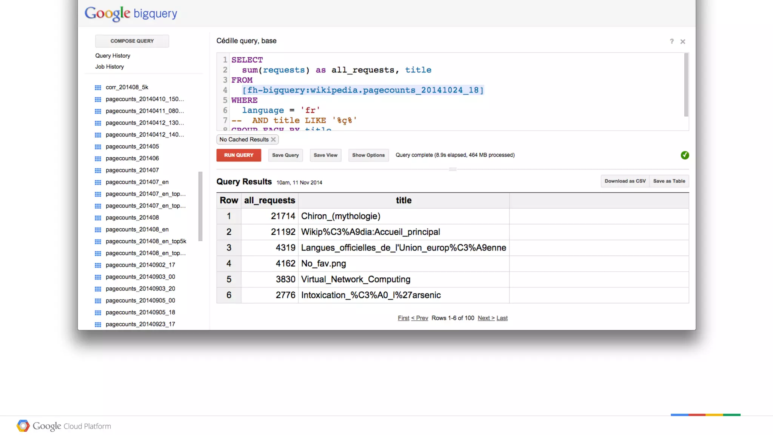The image size is (773, 435).
Task: Click the green query validation checkmark
Action: coord(685,155)
